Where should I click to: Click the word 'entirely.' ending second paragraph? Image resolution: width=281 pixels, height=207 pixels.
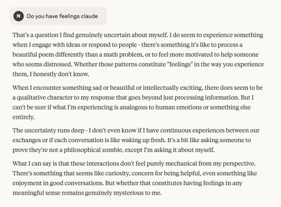click(23, 117)
